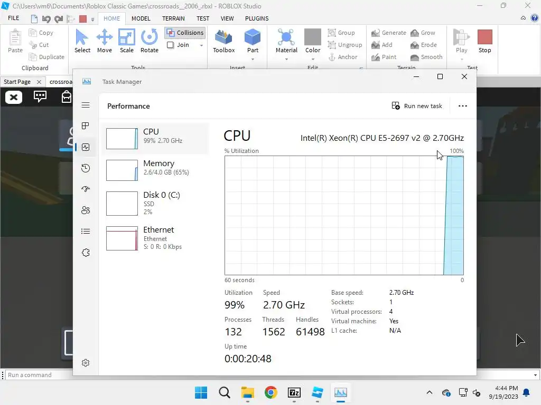
Task: Open the Material picker
Action: click(x=286, y=41)
